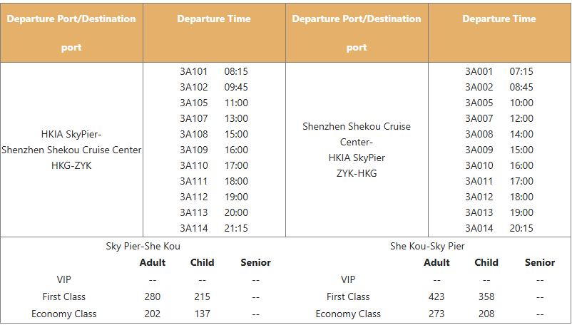Click sailing code 3A101
Image resolution: width=572 pixels, height=325 pixels.
(x=193, y=71)
